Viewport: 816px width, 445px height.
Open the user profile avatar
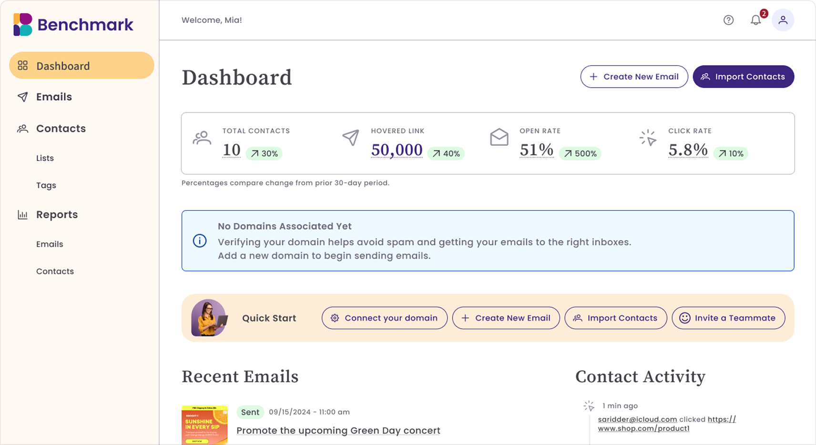point(783,20)
